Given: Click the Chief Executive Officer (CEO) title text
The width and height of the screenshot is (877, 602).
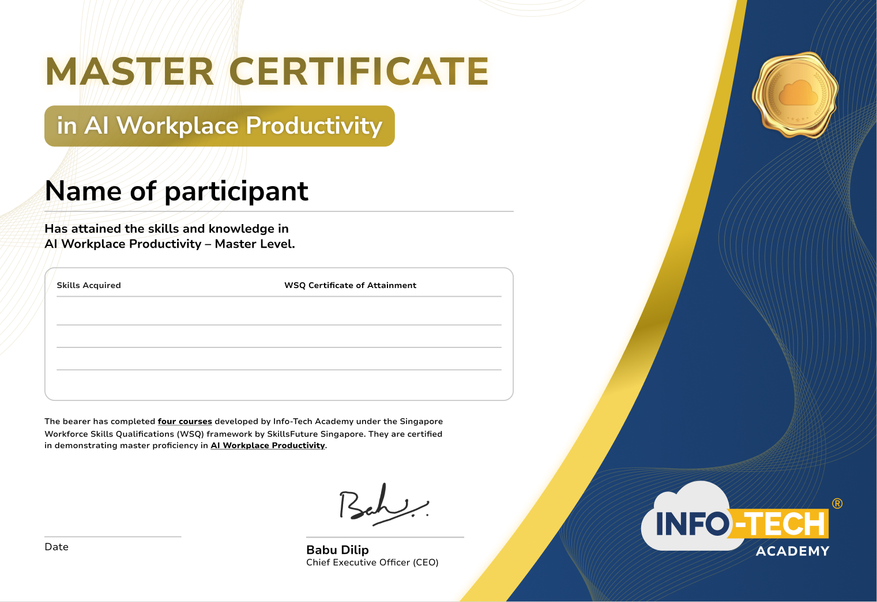Looking at the screenshot, I should [372, 563].
